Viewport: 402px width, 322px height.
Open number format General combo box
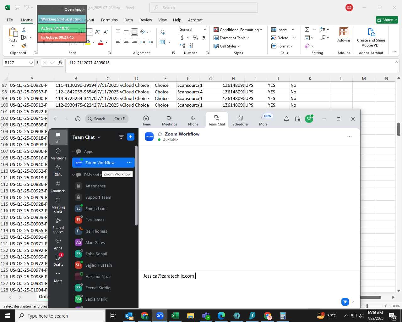193,30
